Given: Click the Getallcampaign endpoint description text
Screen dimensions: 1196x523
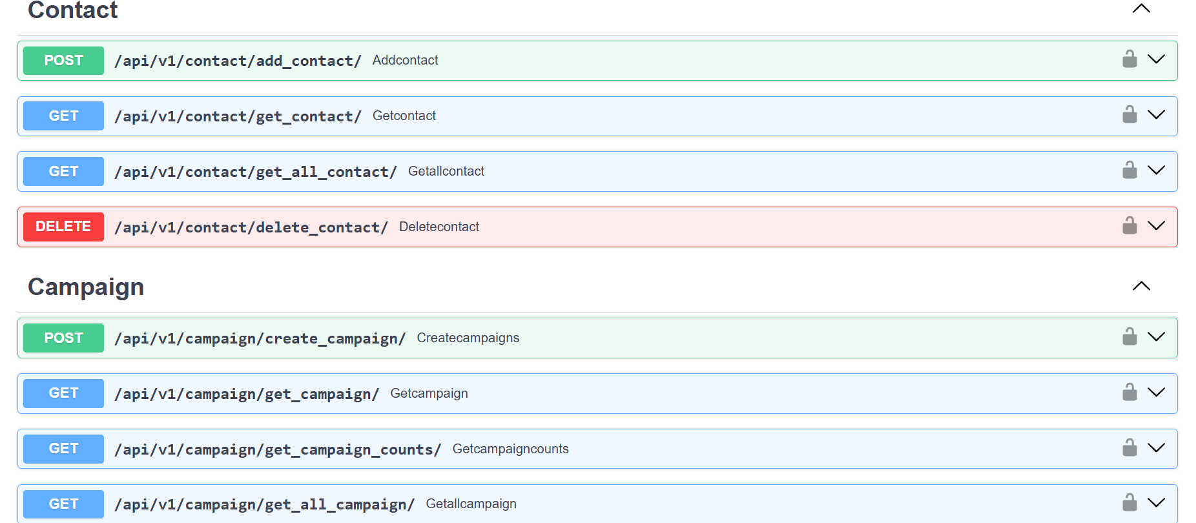Looking at the screenshot, I should pos(471,504).
